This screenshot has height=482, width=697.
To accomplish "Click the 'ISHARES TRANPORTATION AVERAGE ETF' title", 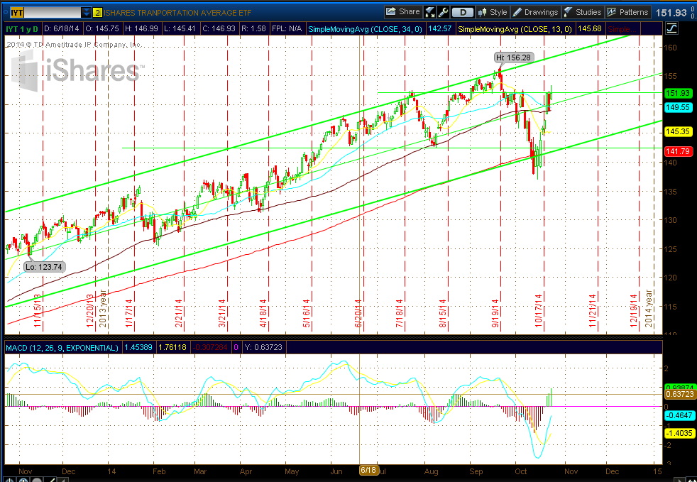I will (x=177, y=13).
